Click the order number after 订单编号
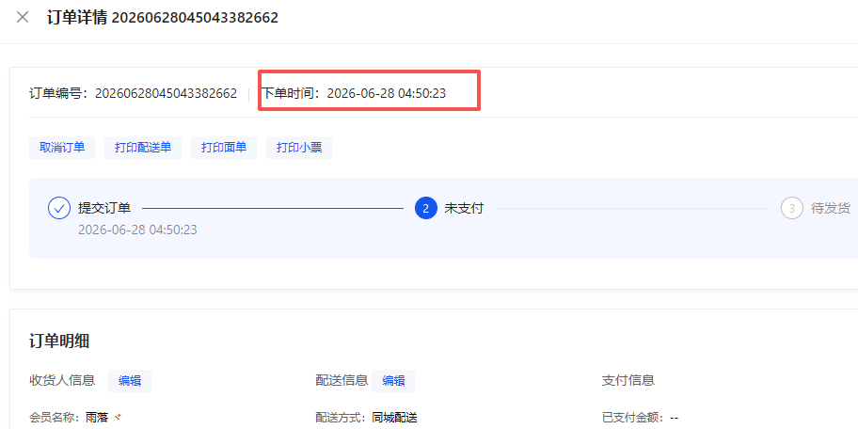Image resolution: width=858 pixels, height=429 pixels. (166, 93)
